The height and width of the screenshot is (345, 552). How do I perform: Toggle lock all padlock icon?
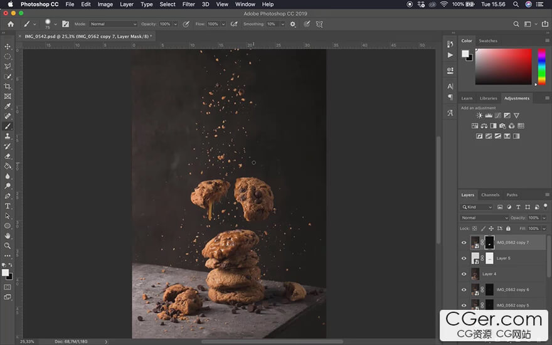[508, 228]
